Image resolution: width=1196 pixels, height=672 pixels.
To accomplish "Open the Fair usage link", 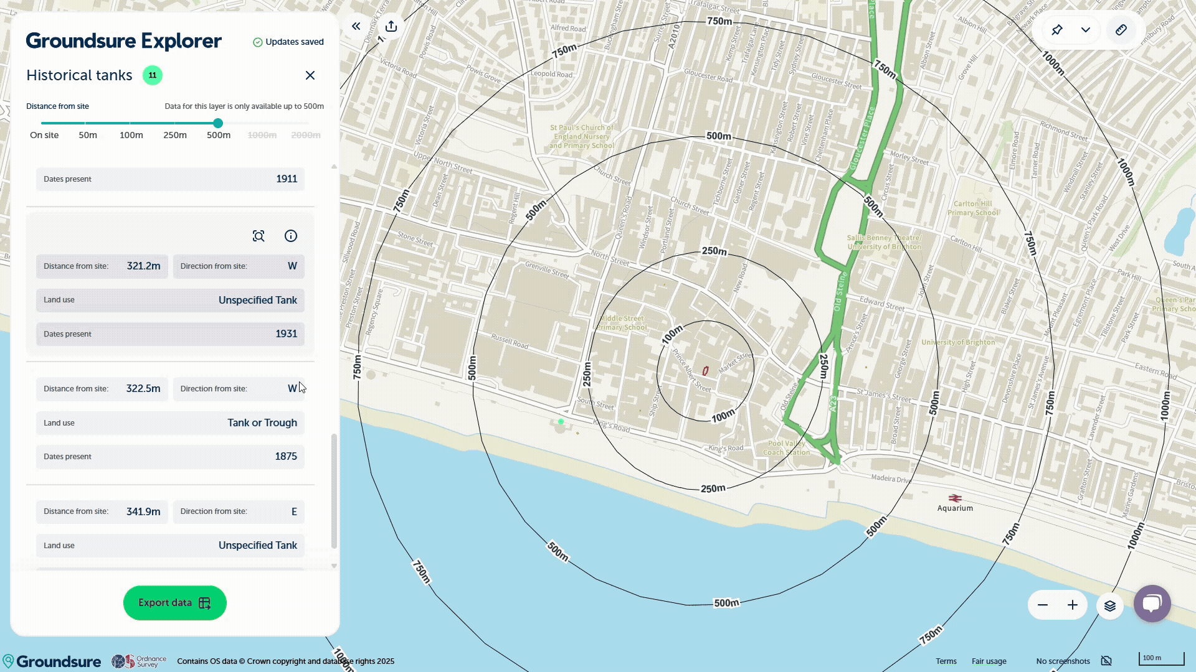I will tap(989, 661).
